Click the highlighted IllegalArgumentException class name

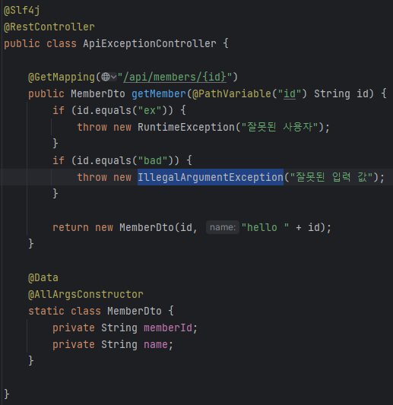pyautogui.click(x=211, y=177)
